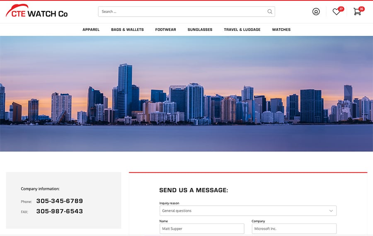Go to the Footwear category

click(165, 29)
